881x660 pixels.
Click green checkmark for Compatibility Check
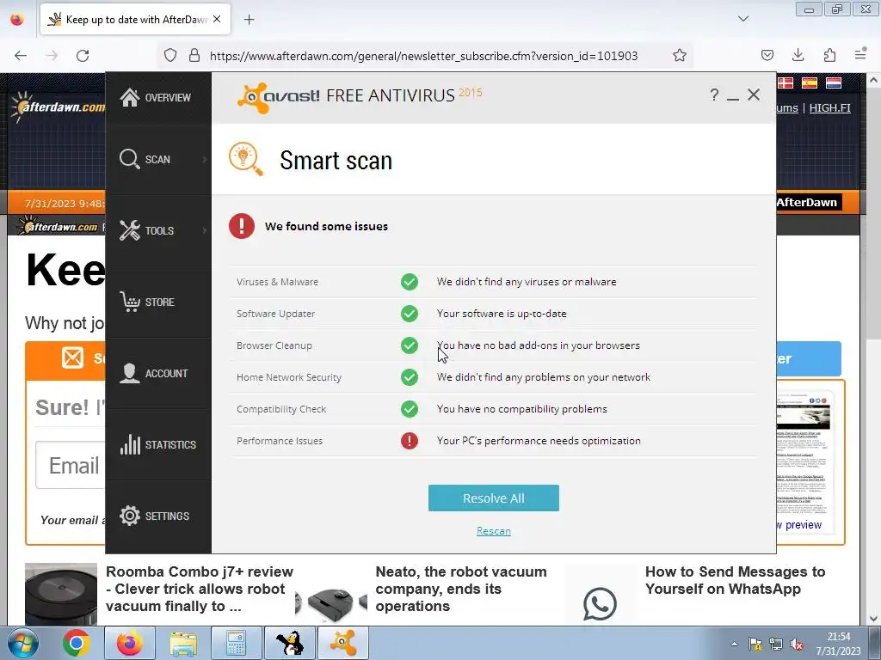(x=410, y=409)
